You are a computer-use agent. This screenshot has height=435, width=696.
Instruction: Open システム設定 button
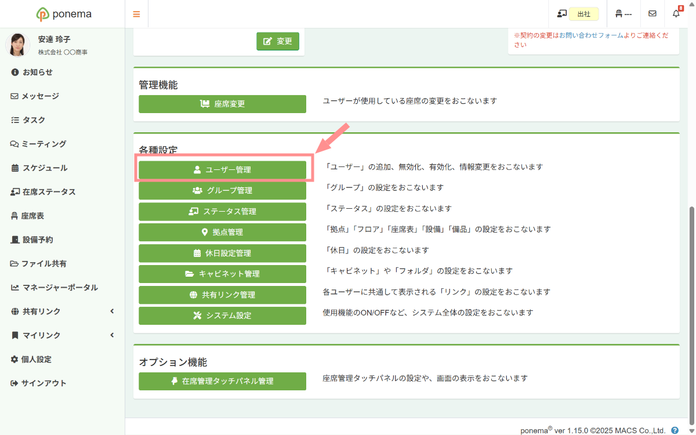pyautogui.click(x=222, y=316)
